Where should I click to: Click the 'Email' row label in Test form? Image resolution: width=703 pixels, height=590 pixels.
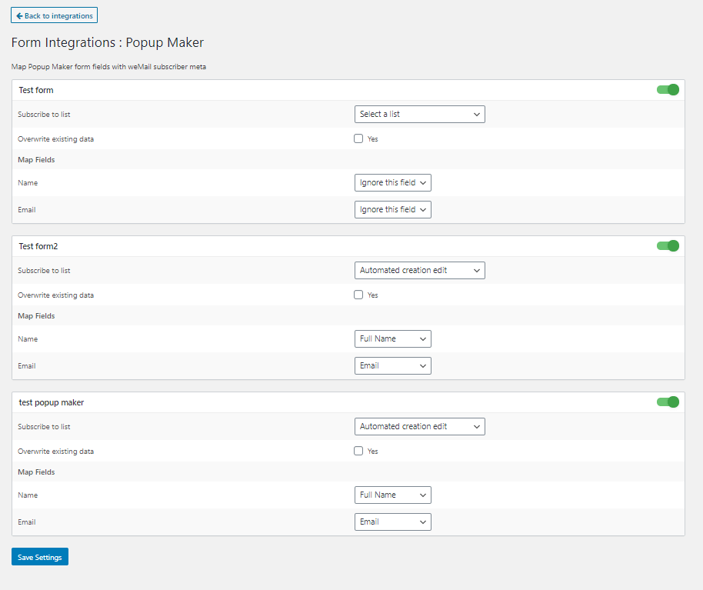(27, 210)
